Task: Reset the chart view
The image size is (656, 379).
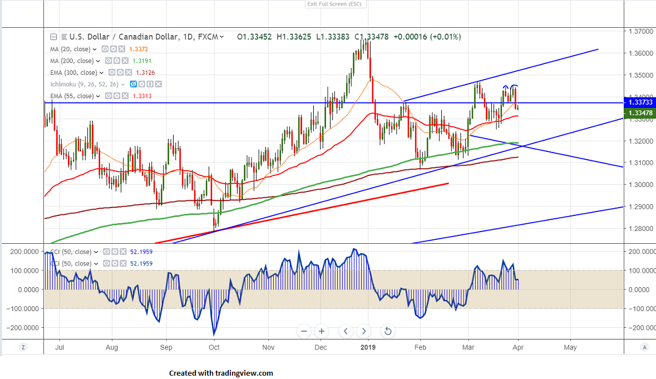Action: (388, 331)
